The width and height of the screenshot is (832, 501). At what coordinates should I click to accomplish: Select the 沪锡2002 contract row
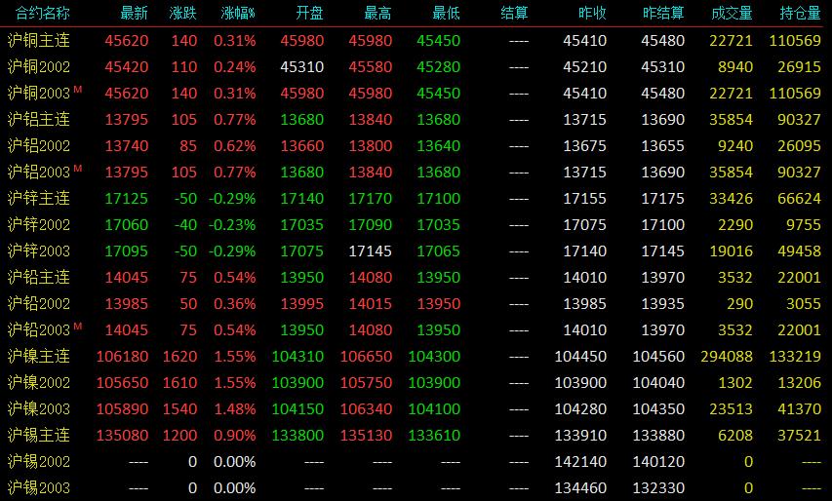(x=416, y=462)
